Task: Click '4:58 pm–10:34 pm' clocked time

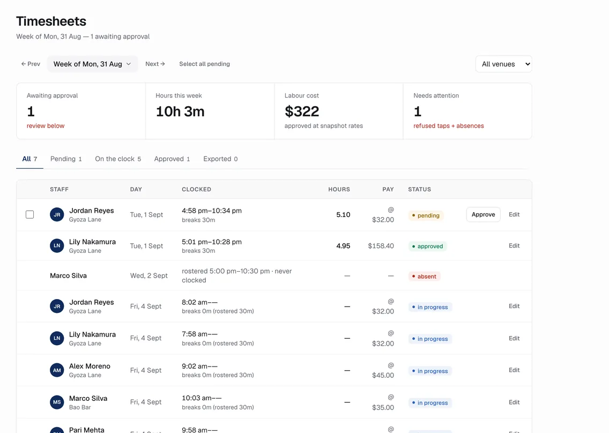Action: pos(212,211)
